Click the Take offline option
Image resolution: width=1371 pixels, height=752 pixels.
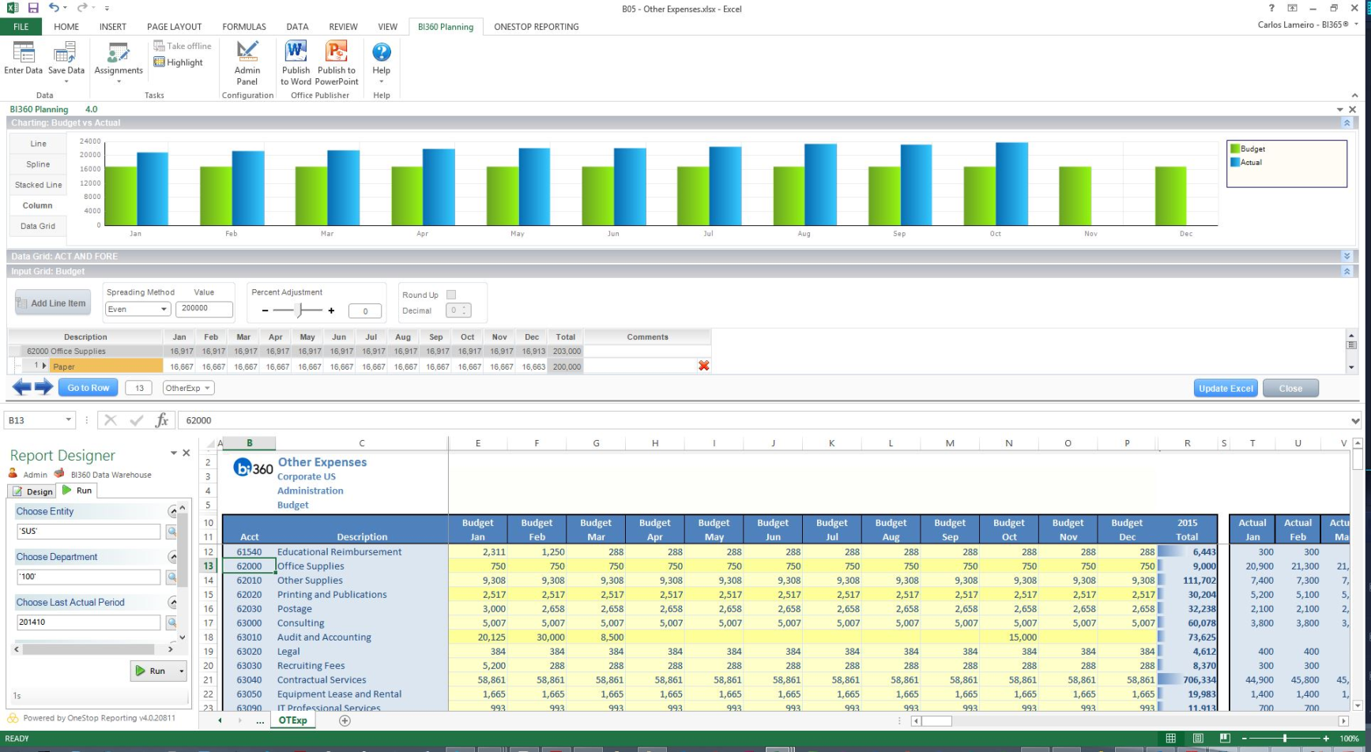point(183,46)
